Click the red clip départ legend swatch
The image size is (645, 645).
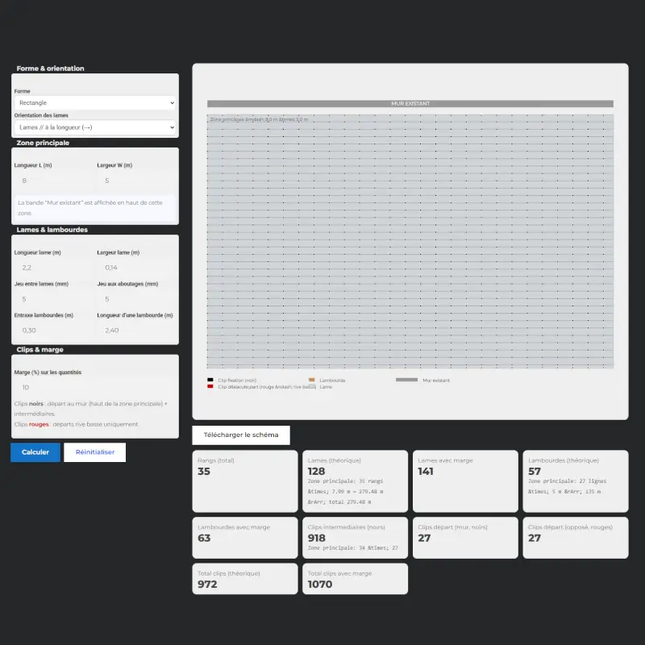pyautogui.click(x=210, y=387)
